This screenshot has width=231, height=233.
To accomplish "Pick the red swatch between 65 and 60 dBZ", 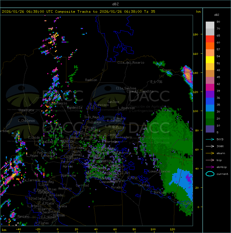I will coord(210,39).
